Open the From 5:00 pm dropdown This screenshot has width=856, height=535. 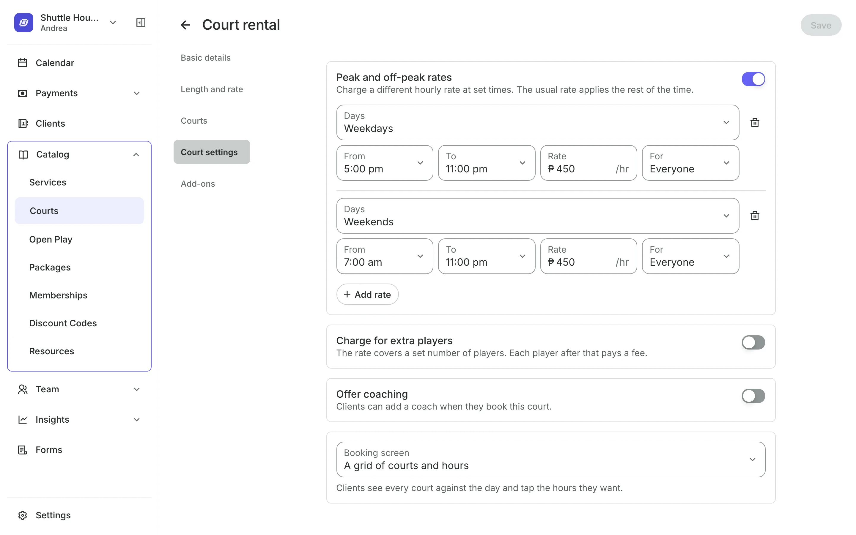tap(385, 163)
